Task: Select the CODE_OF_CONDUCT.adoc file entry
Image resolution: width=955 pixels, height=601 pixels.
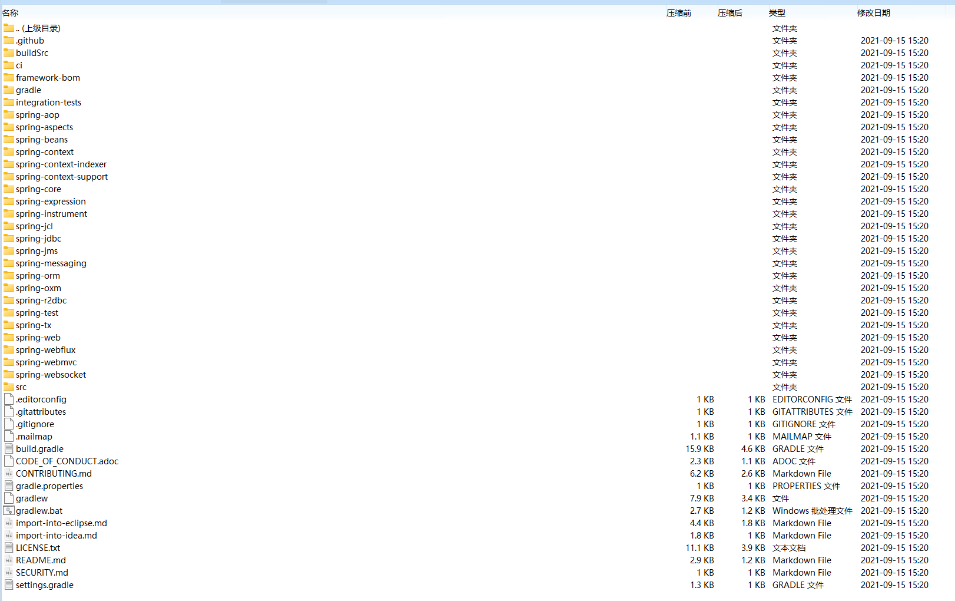Action: [67, 461]
